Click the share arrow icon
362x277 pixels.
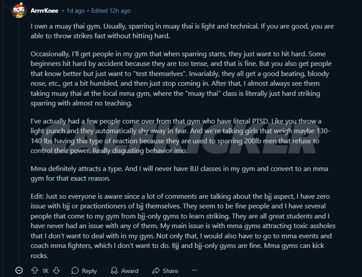156,271
